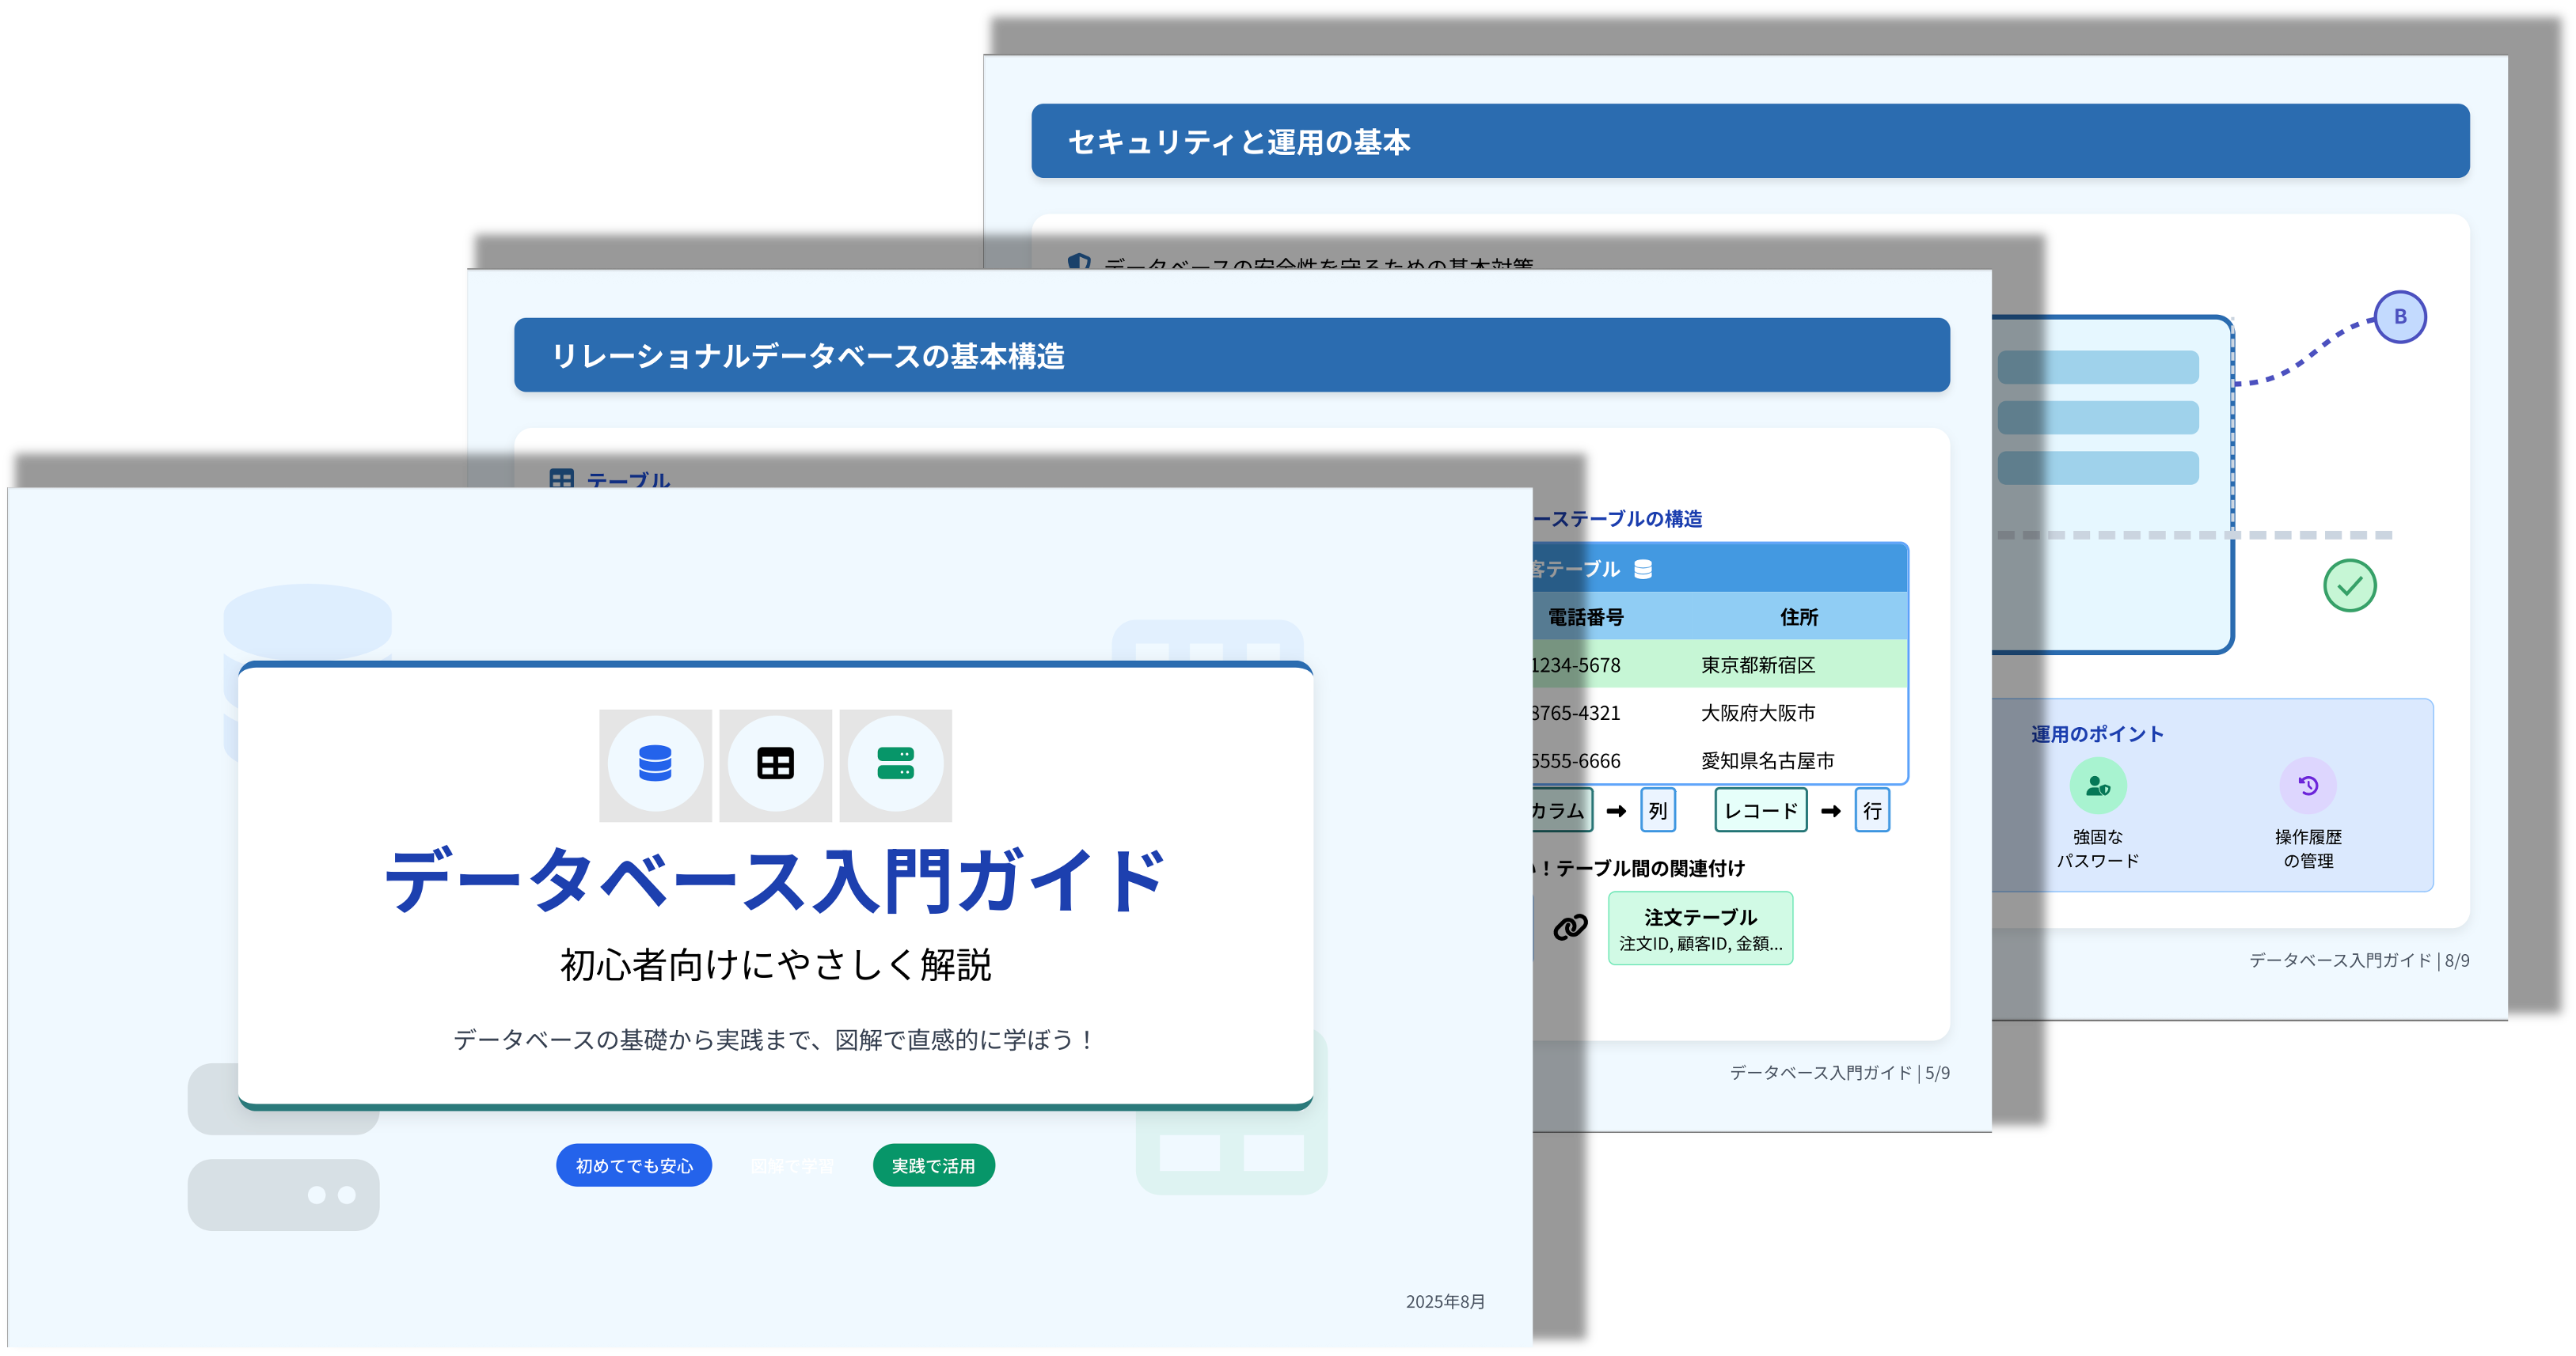Toggle the 初めてでも安心 badge

click(x=633, y=1165)
